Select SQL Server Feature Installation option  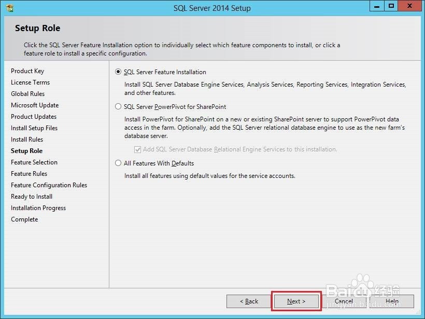pos(118,72)
